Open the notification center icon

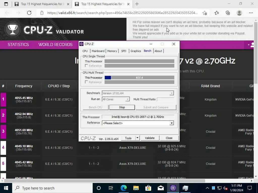click(x=250, y=188)
